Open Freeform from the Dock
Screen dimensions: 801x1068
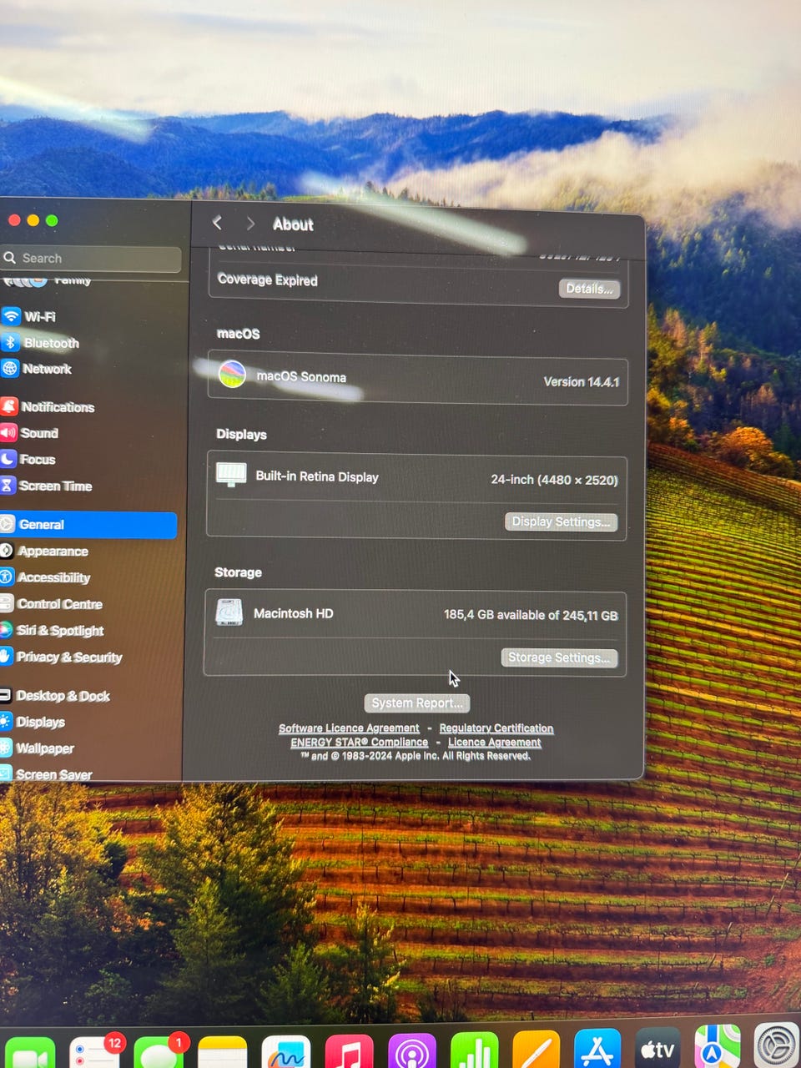point(286,1053)
